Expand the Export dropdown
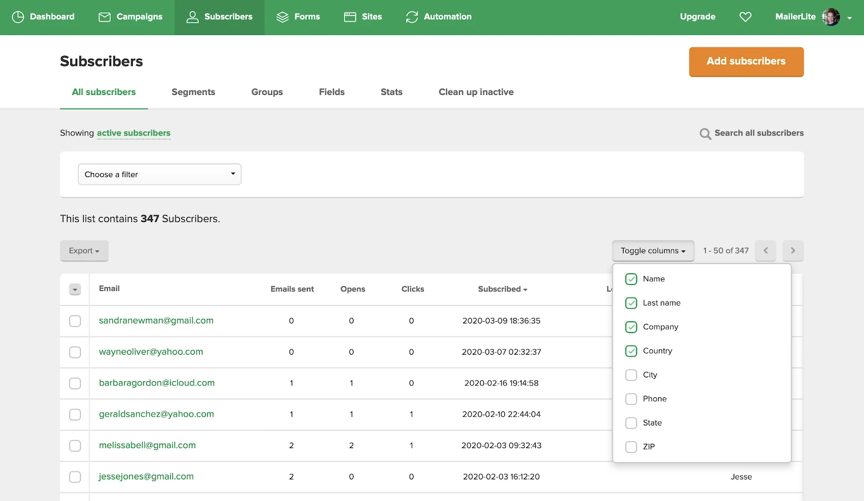 pyautogui.click(x=84, y=251)
